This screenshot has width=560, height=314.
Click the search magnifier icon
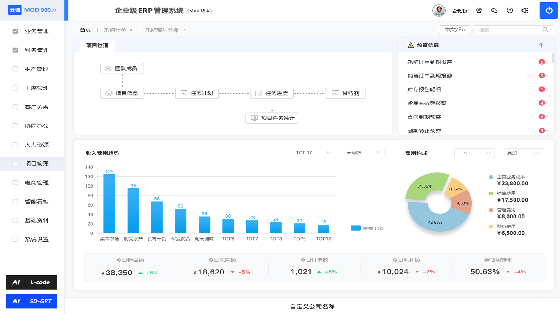click(545, 30)
